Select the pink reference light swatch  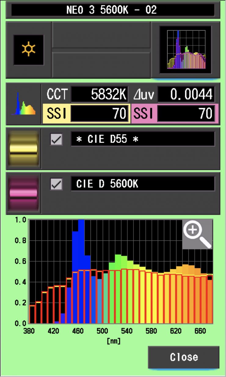pyautogui.click(x=24, y=193)
